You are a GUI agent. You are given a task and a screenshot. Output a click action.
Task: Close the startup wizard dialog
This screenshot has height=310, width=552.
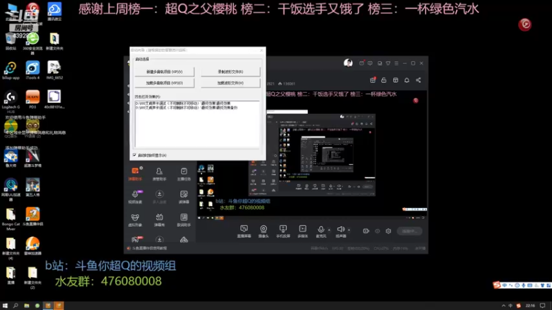(262, 50)
